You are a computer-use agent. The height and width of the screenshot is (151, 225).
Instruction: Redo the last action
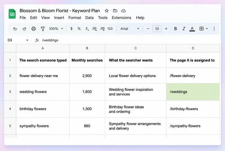(x=24, y=29)
